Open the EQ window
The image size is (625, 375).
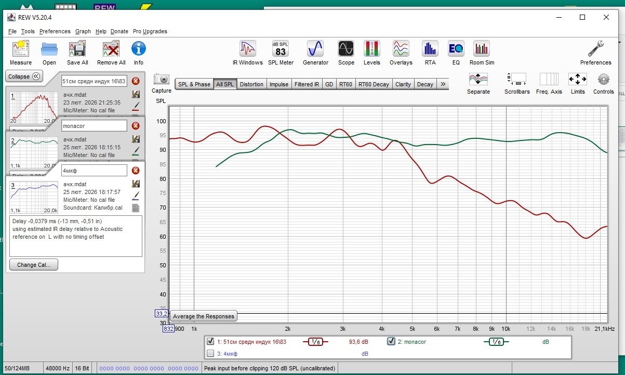click(x=456, y=53)
